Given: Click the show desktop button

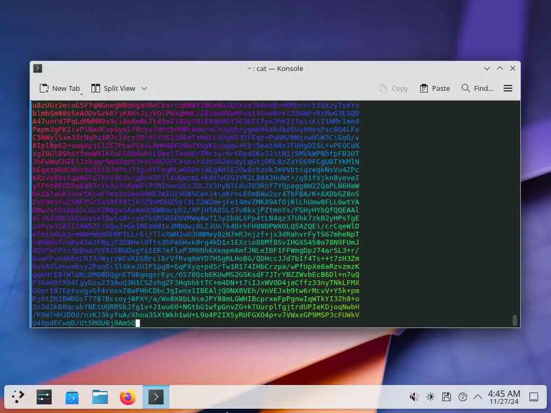Looking at the screenshot, I should point(534,397).
